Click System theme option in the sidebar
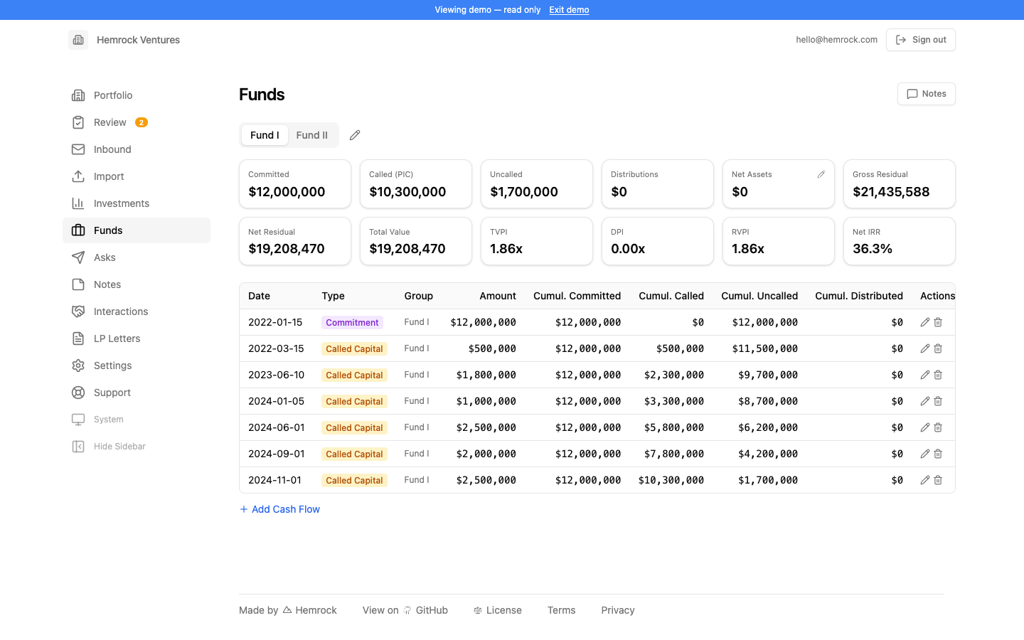The image size is (1024, 640). click(137, 420)
